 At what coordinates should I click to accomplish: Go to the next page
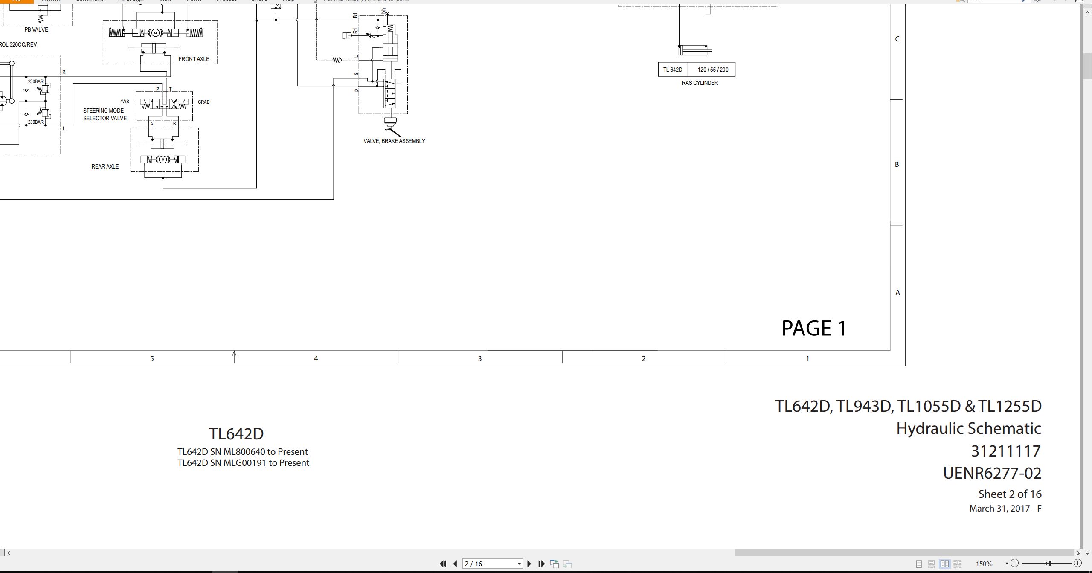click(x=529, y=564)
